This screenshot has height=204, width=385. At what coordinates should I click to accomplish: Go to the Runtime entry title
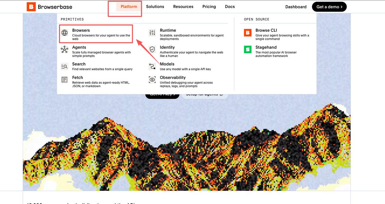(168, 30)
